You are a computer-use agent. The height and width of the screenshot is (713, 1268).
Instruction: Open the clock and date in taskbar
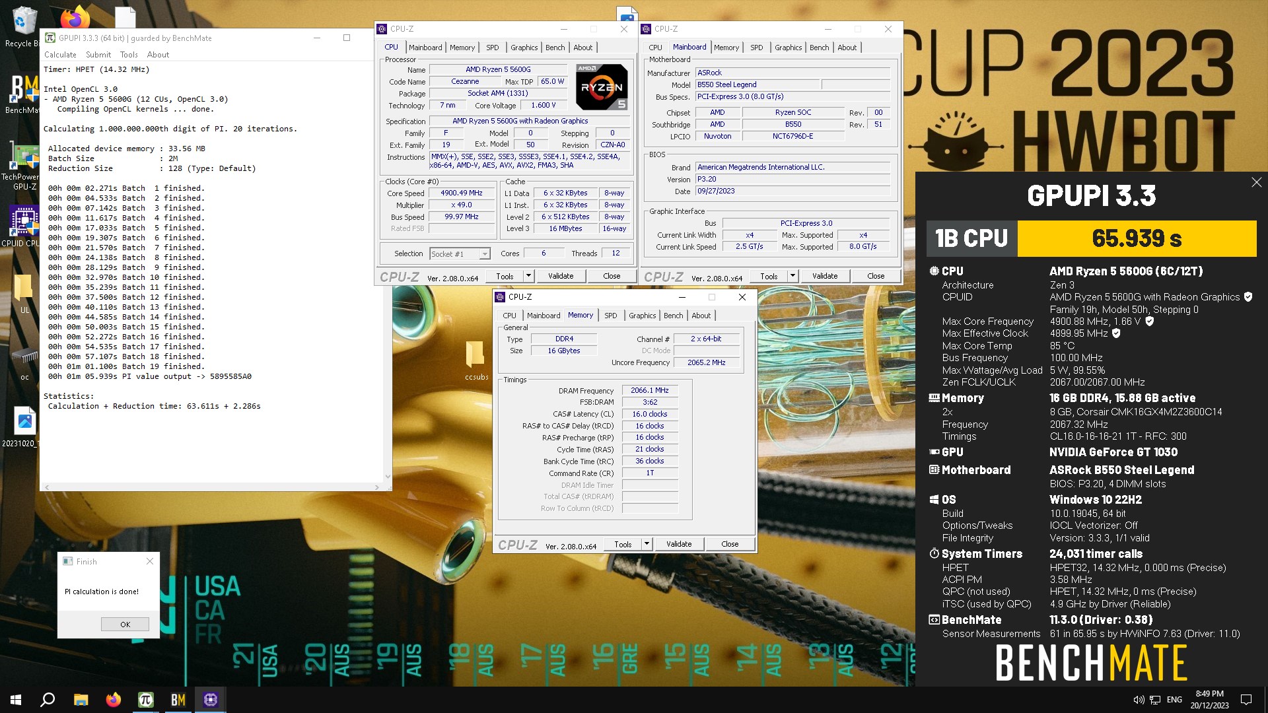pyautogui.click(x=1209, y=700)
